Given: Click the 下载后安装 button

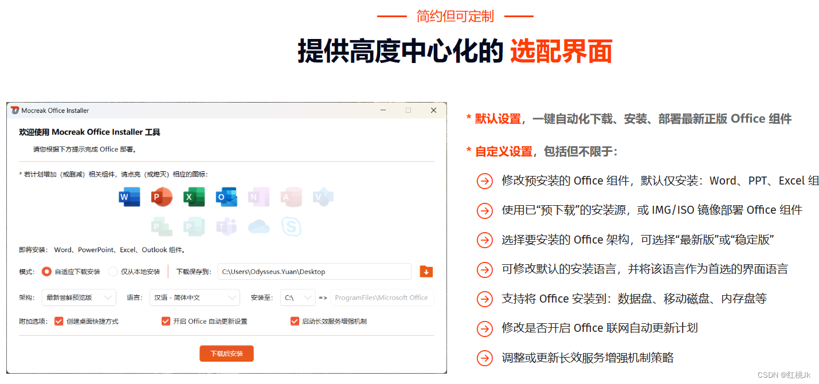Looking at the screenshot, I should coord(226,354).
